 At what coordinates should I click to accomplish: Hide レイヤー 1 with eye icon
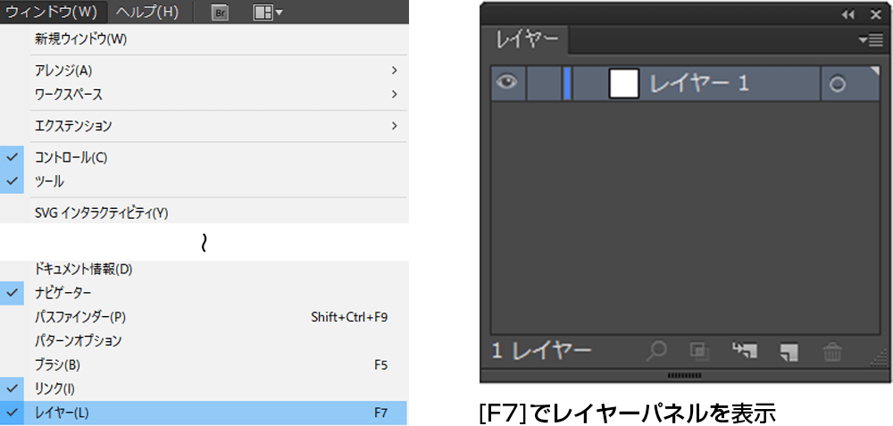pyautogui.click(x=507, y=83)
